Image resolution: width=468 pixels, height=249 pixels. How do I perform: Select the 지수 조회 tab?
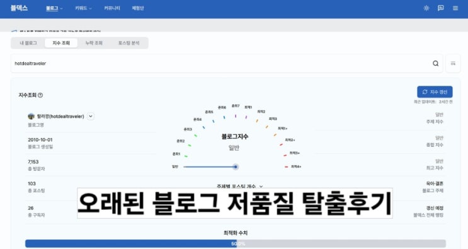[61, 43]
